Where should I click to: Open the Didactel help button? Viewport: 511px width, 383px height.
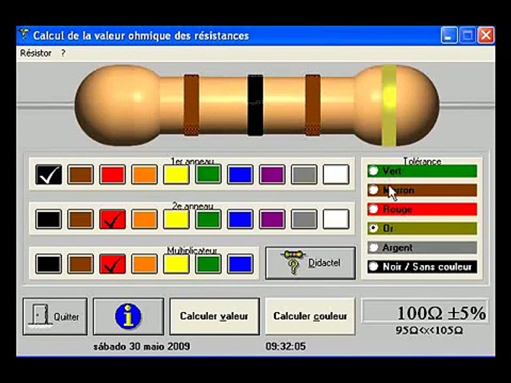click(310, 263)
